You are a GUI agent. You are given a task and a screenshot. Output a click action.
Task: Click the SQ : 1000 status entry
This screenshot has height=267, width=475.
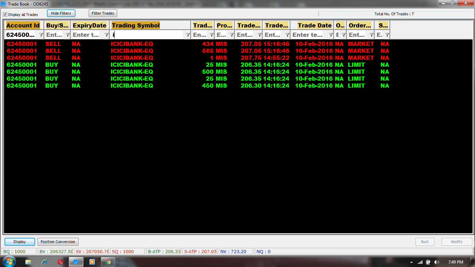128,251
